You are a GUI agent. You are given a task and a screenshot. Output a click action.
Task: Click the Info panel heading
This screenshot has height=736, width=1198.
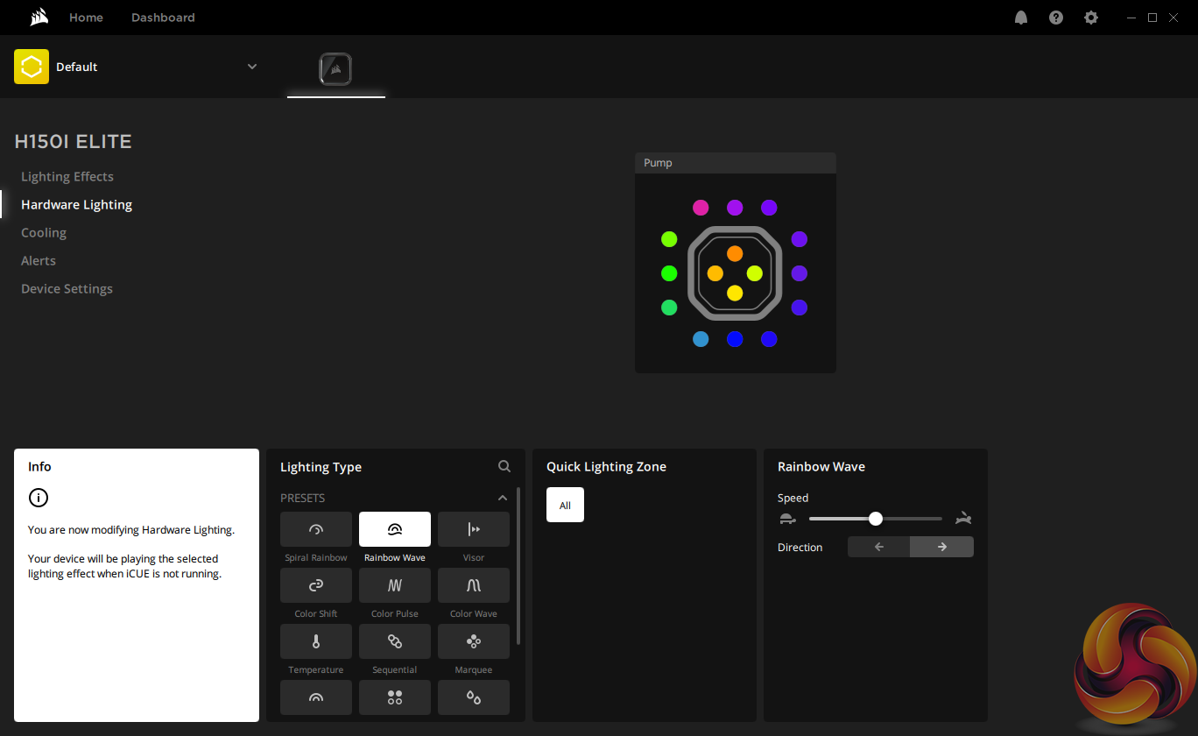pyautogui.click(x=39, y=467)
